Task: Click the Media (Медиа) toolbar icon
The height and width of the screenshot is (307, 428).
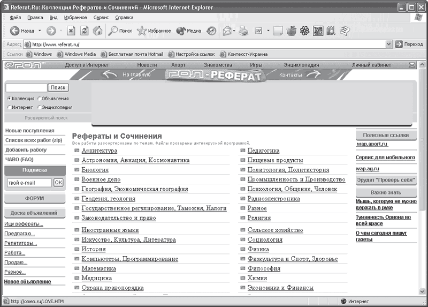Action: pos(181,31)
